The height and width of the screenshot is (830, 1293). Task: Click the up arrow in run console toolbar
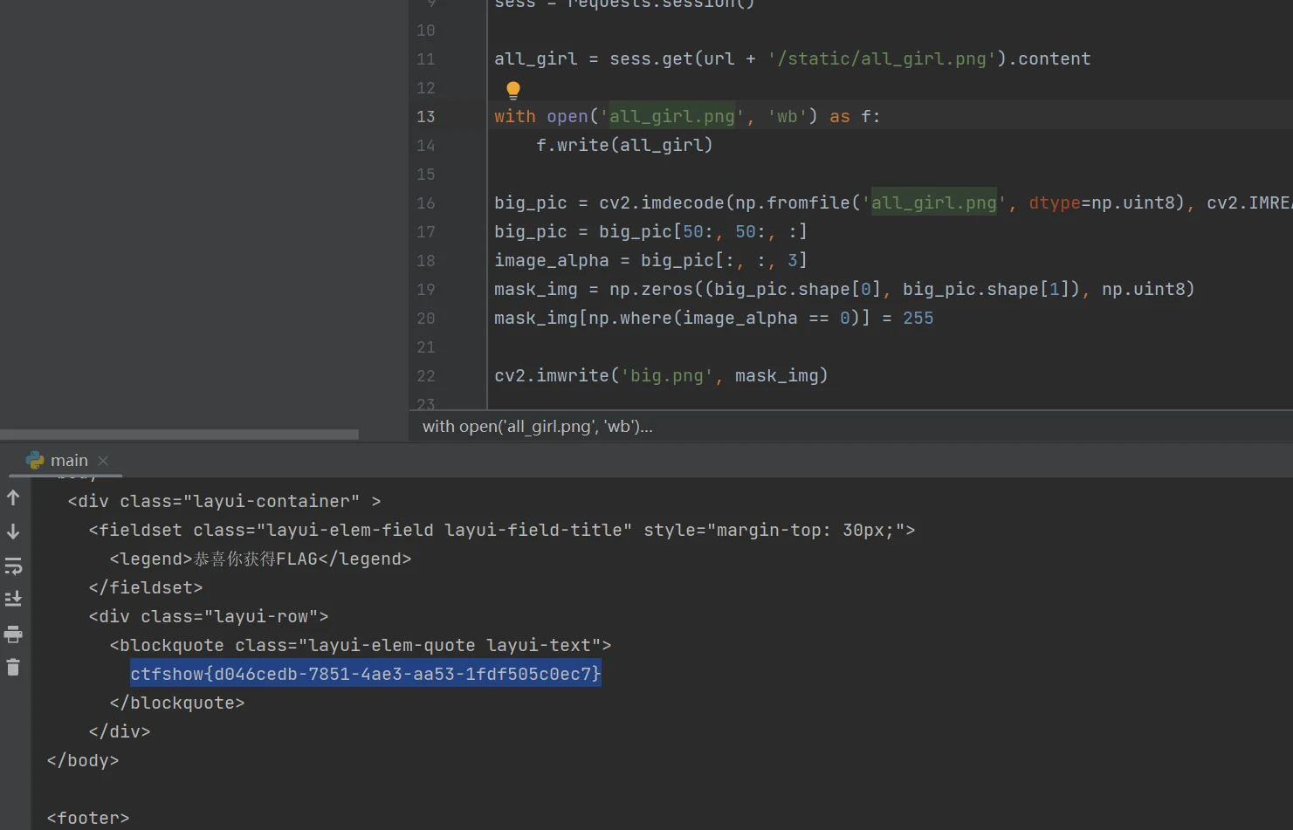13,497
